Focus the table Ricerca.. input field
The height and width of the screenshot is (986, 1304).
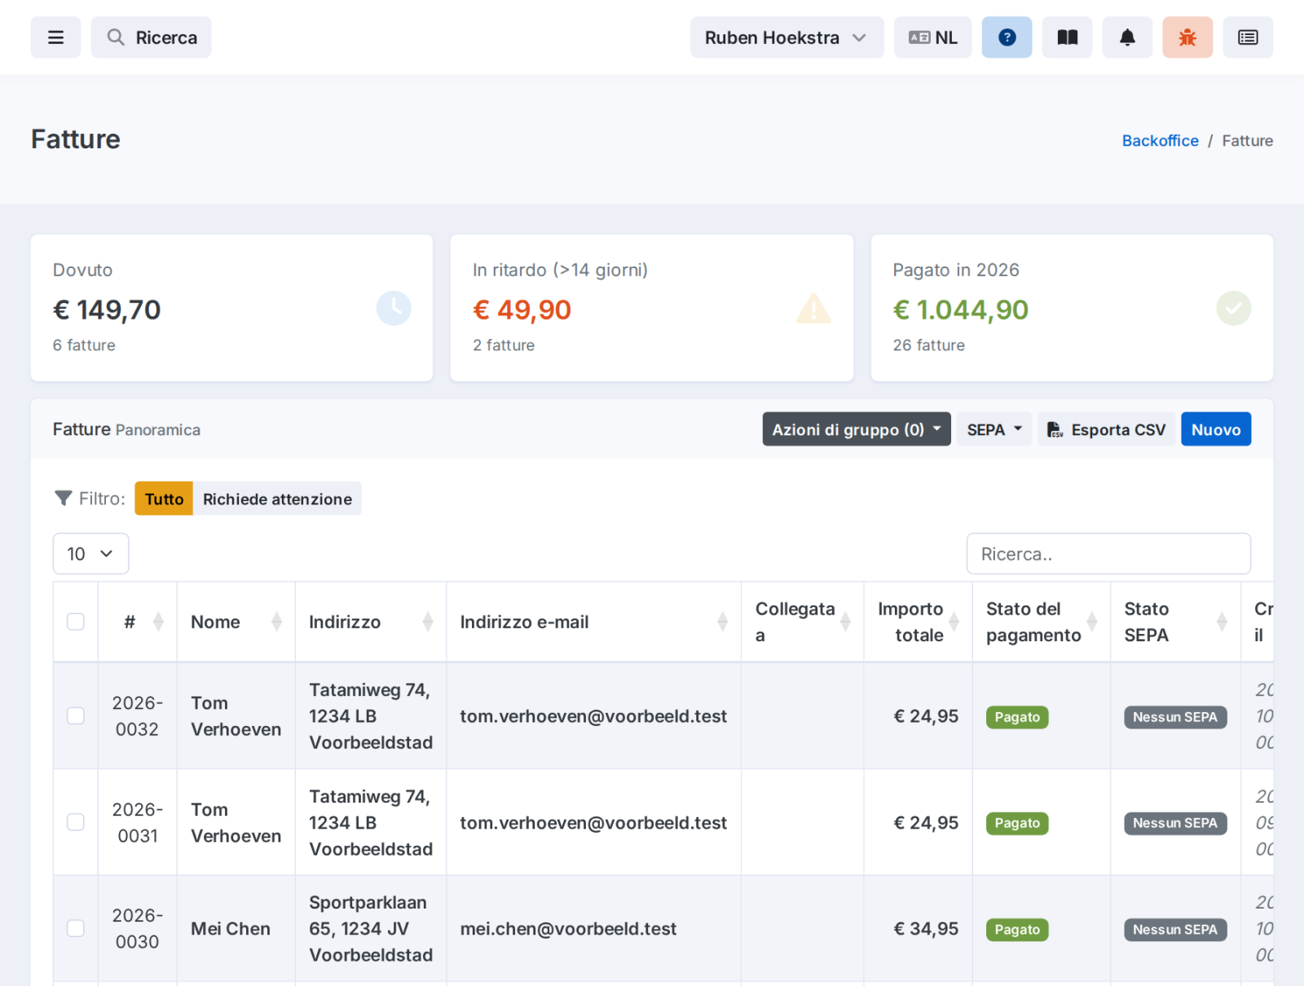pos(1108,554)
